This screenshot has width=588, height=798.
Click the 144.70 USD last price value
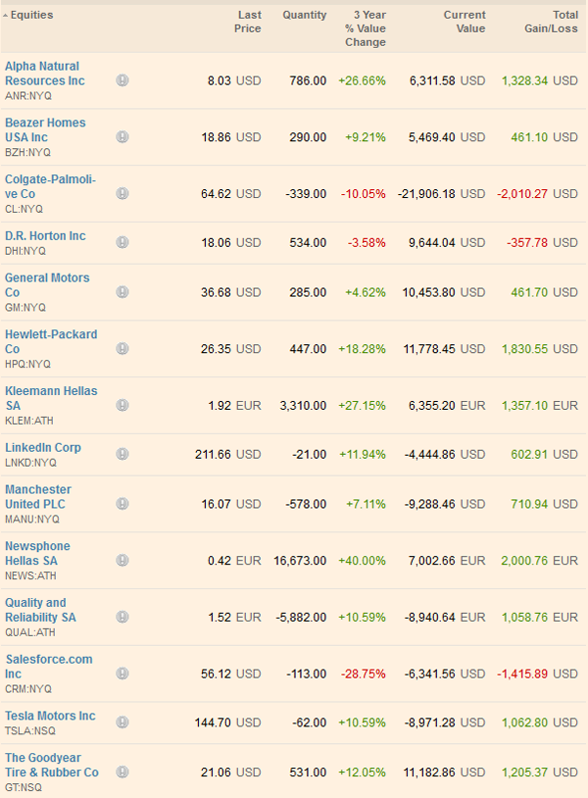tap(228, 723)
